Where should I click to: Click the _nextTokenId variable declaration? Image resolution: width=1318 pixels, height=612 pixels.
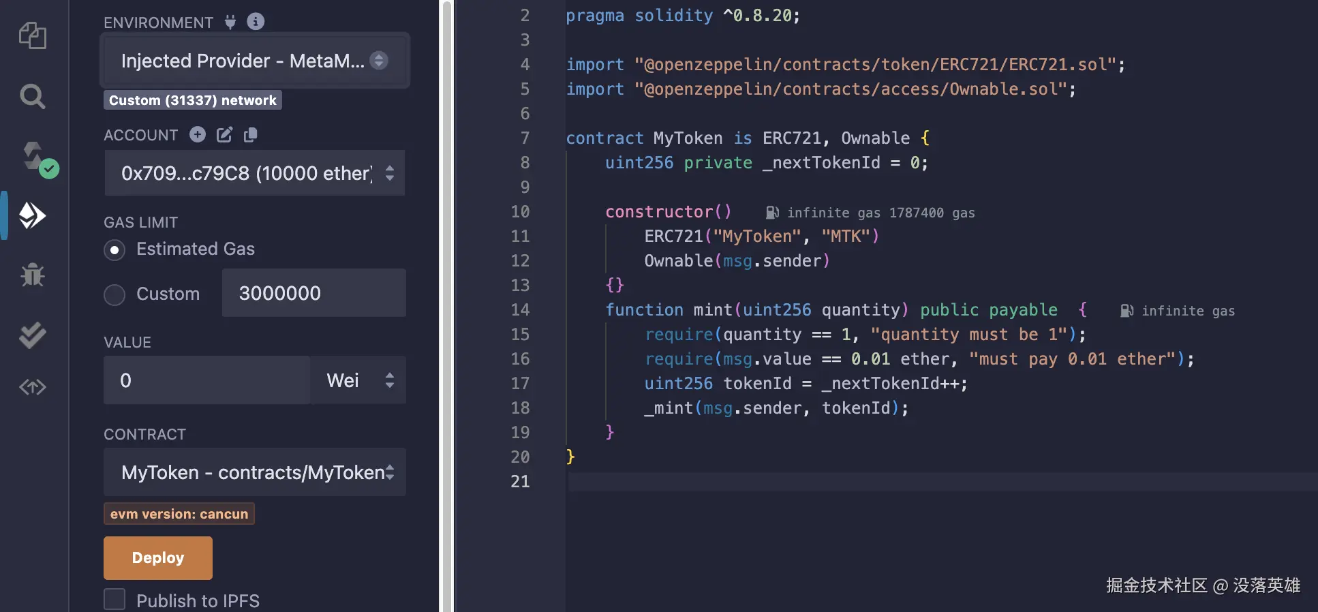767,163
